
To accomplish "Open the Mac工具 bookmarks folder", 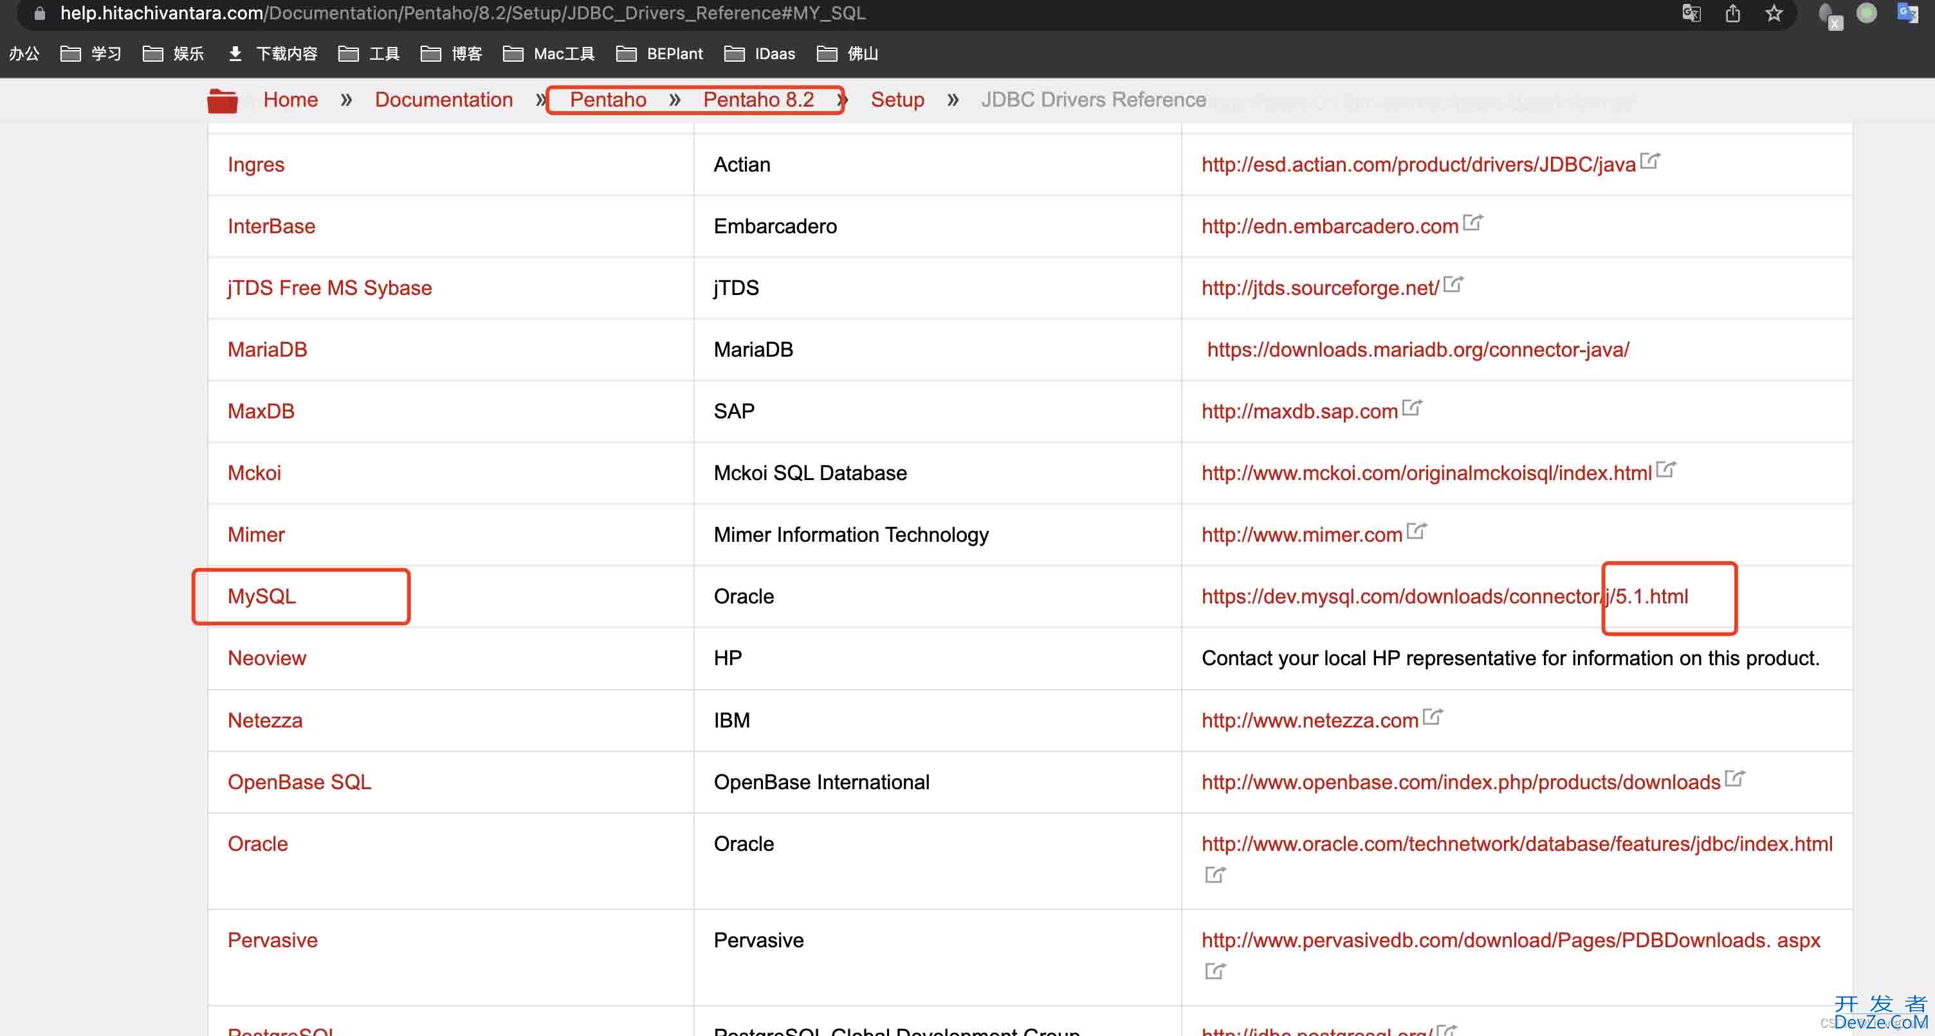I will tap(549, 54).
